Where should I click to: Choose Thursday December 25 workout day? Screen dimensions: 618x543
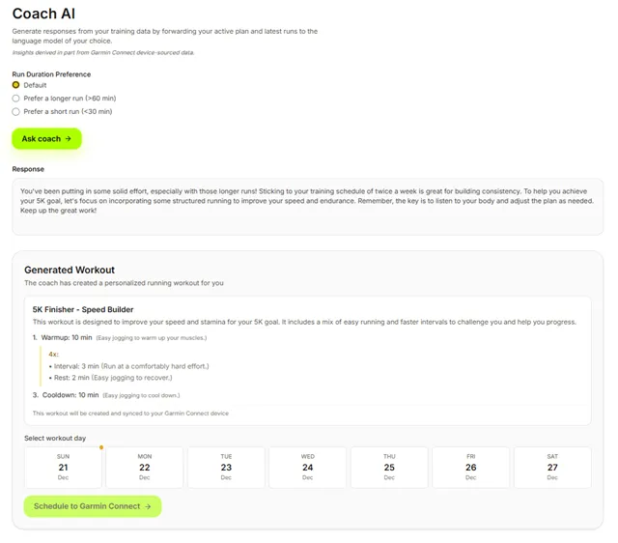tap(389, 467)
